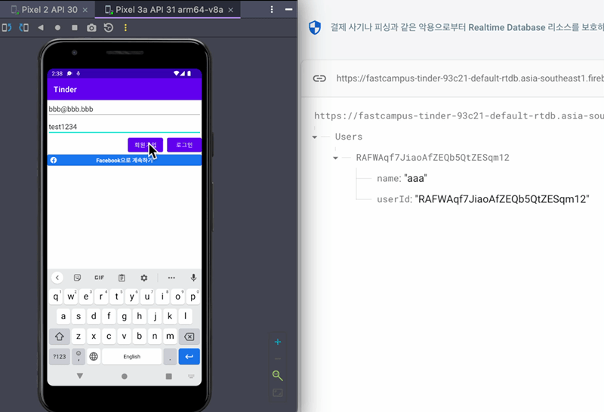Tap the a key on keyboard
604x412 pixels.
(x=63, y=316)
